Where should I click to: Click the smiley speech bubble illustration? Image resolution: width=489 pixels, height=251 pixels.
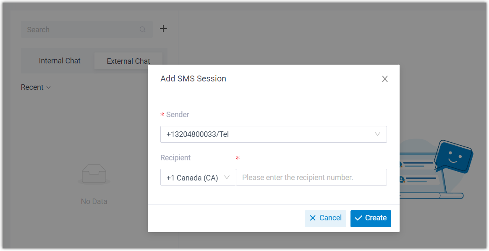453,156
